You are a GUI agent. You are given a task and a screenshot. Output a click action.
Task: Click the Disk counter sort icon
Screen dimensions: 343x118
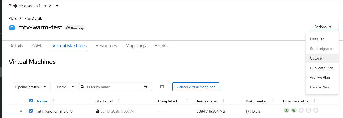point(273,101)
